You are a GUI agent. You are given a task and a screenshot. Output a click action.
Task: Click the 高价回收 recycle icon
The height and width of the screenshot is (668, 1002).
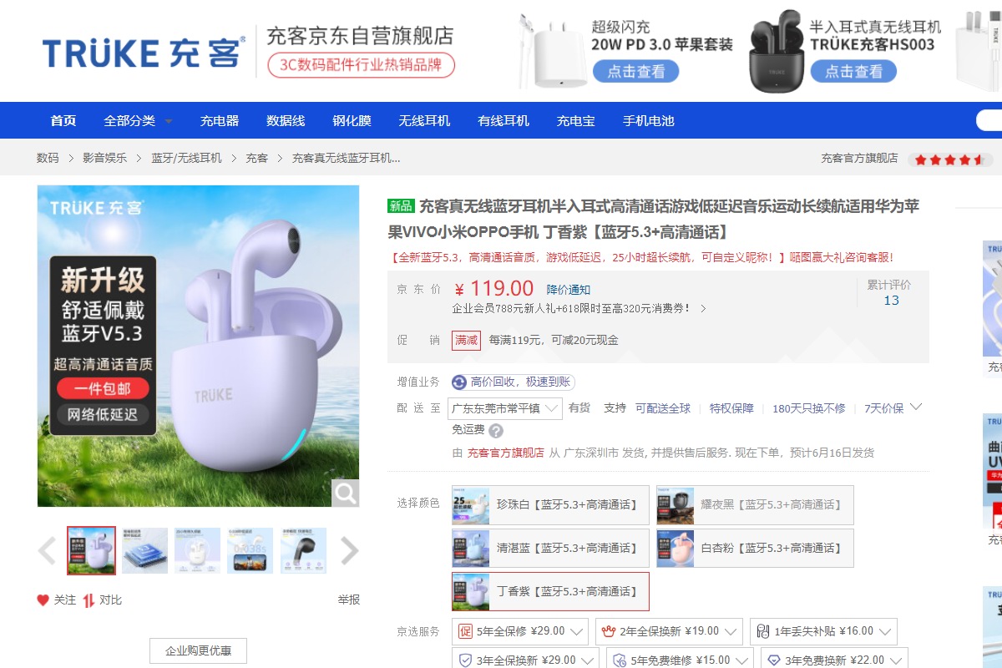tap(459, 382)
